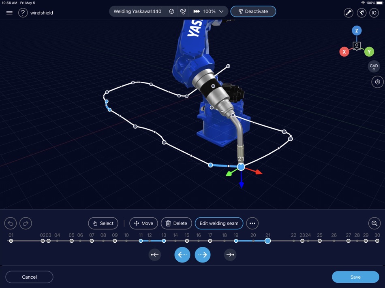This screenshot has width=385, height=288.
Task: Click the CAD import button
Action: coord(374,67)
